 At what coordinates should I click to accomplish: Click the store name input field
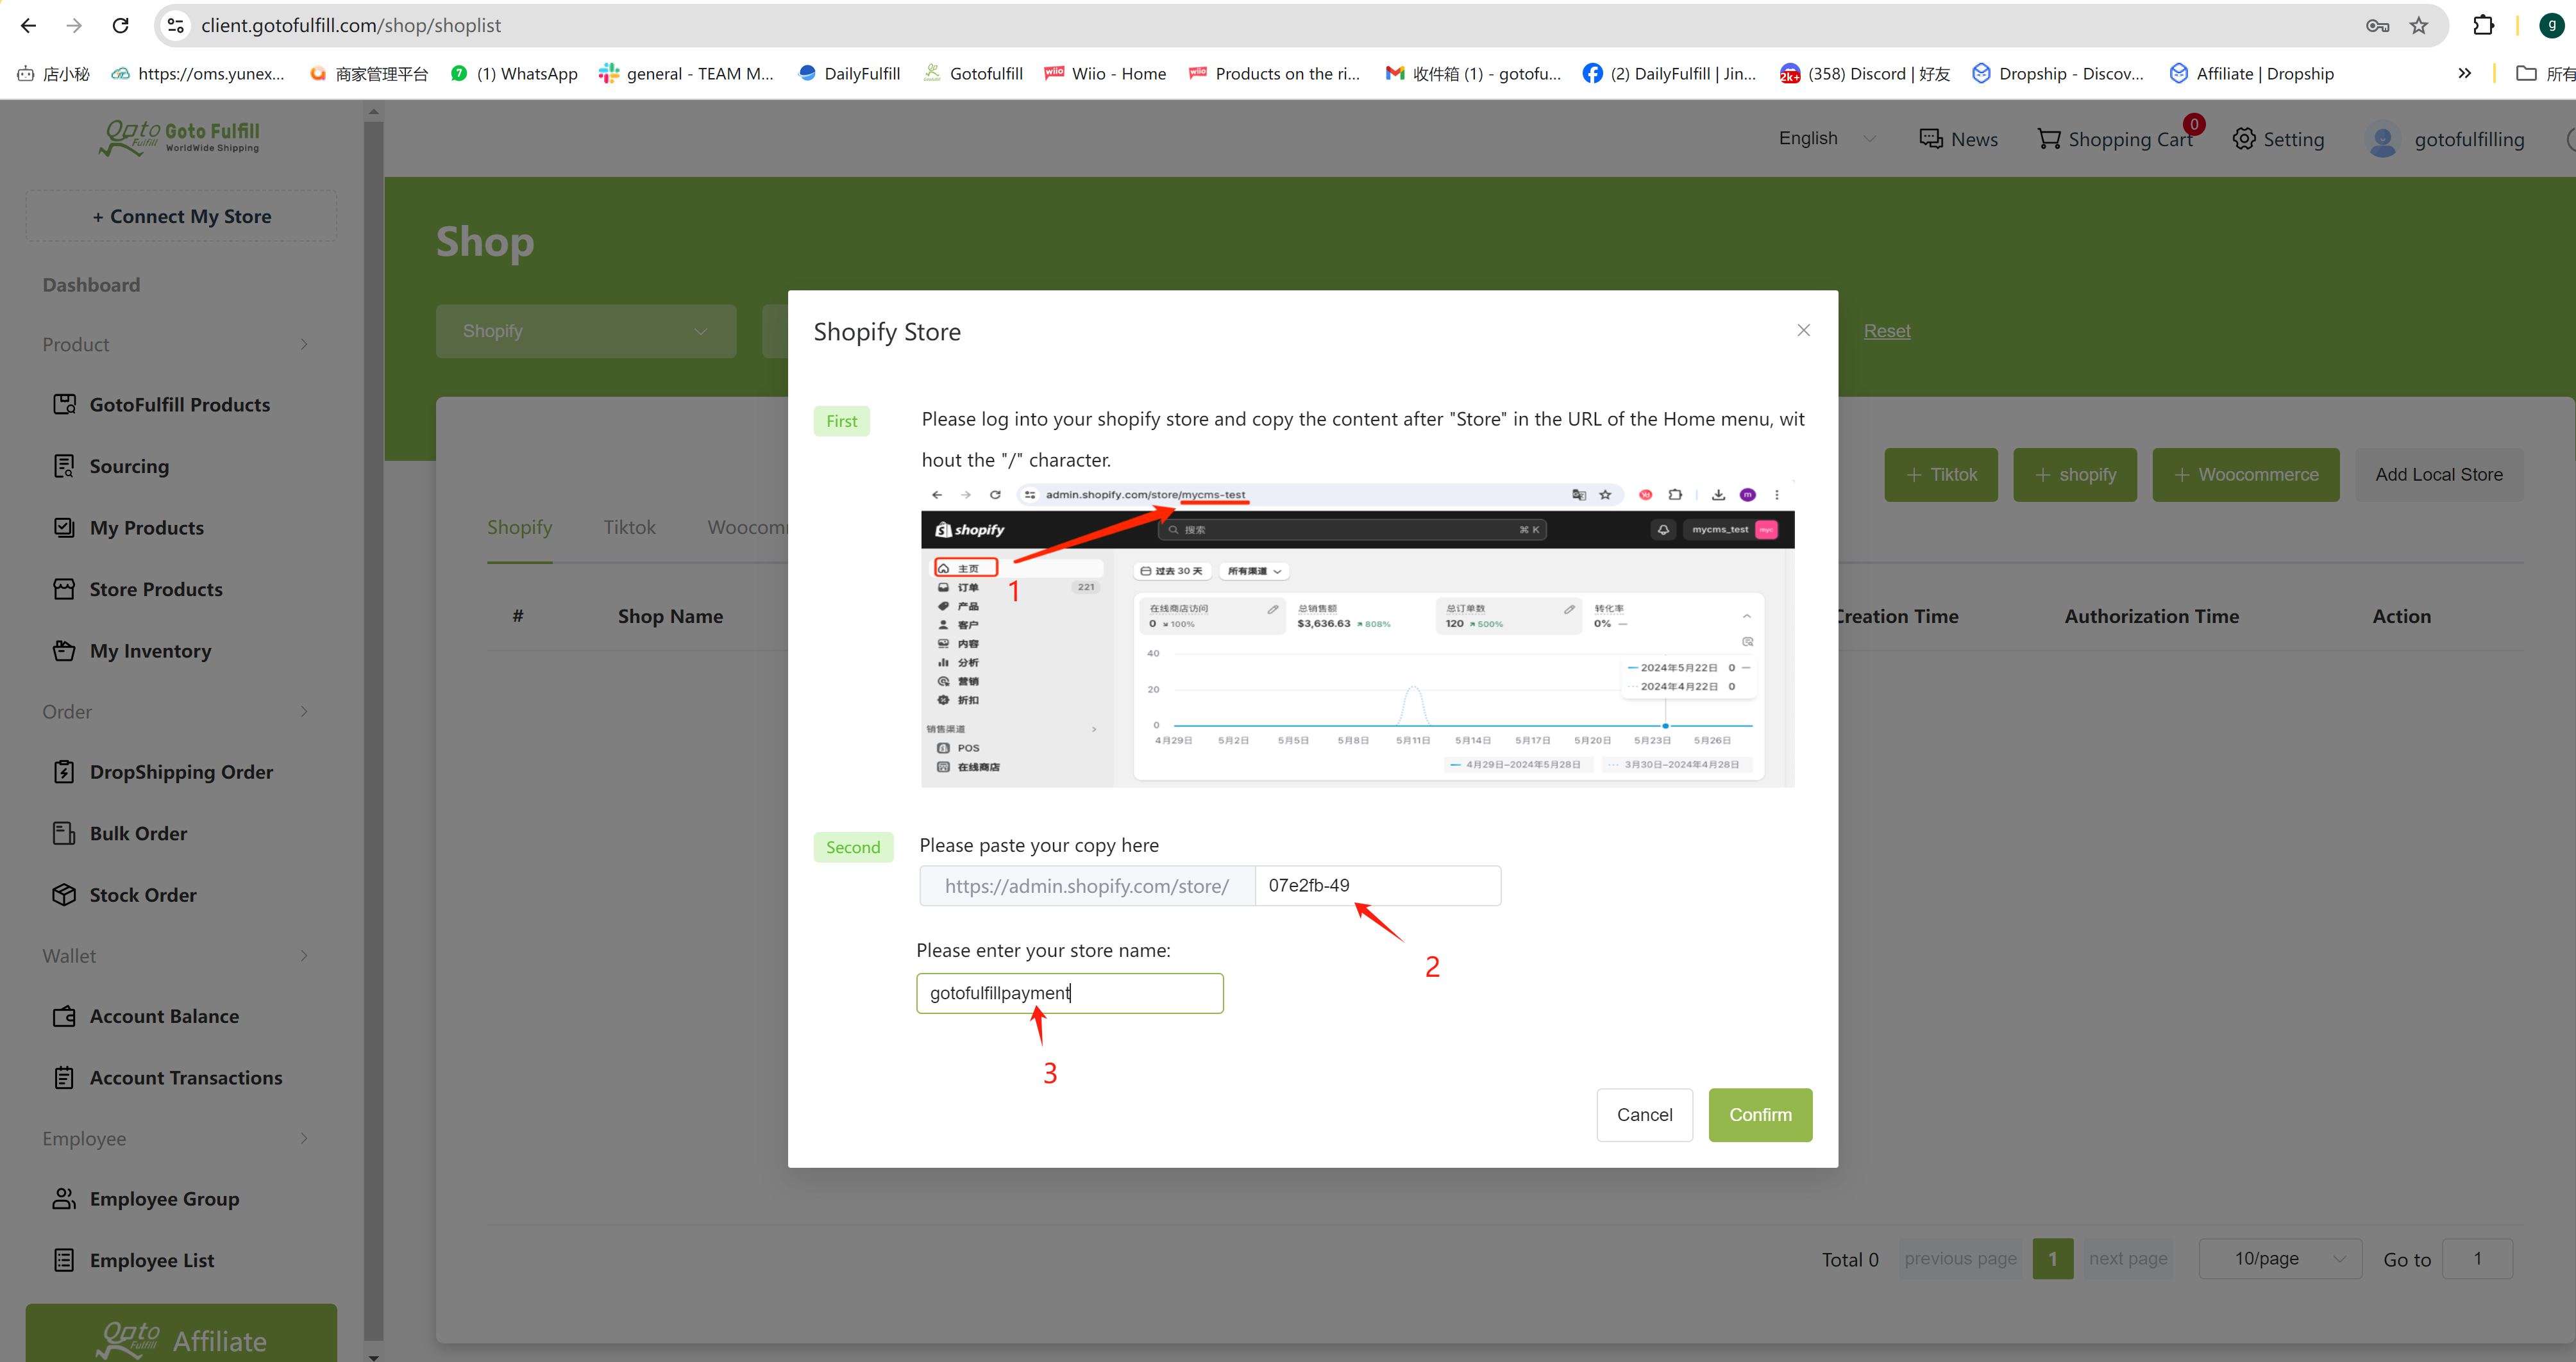click(x=1069, y=993)
